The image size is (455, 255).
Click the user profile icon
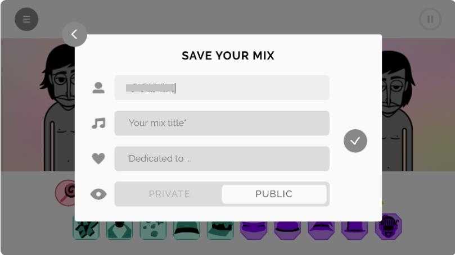point(98,88)
